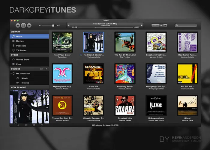This screenshot has height=150, width=210.
Task: Collapse the Mr. Anderson device tree
Action: click(x=11, y=73)
